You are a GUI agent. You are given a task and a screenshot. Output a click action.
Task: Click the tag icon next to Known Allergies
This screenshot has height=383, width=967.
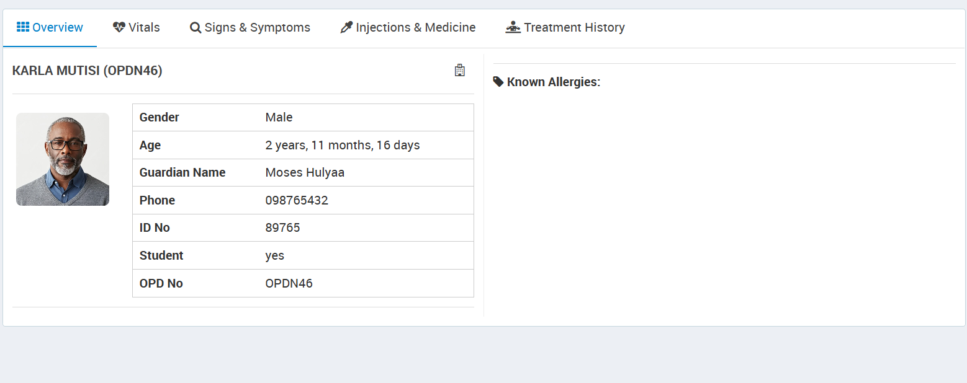coord(498,82)
